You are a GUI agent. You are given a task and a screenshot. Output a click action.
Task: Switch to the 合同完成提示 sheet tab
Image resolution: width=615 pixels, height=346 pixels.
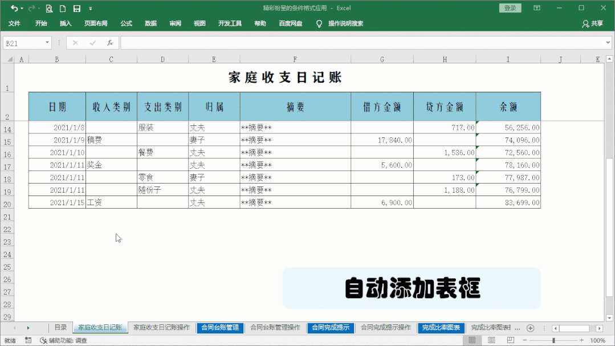[x=331, y=328]
